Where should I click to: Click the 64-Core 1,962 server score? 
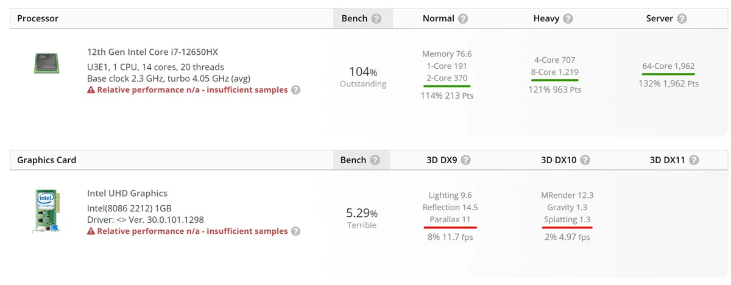(668, 66)
